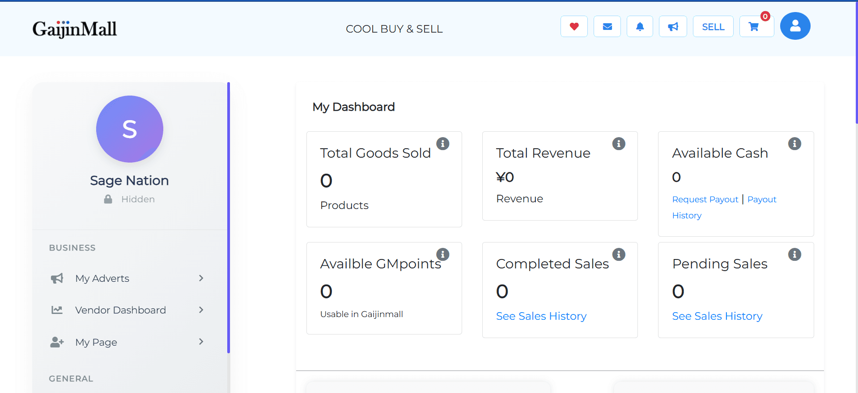Click the Sage Nation profile avatar

[130, 129]
